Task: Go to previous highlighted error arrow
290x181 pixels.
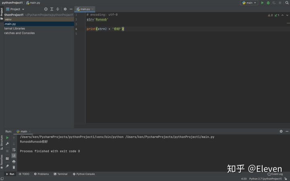Action: pos(282,15)
